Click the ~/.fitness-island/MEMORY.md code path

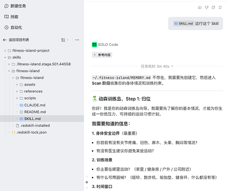(x=121, y=78)
